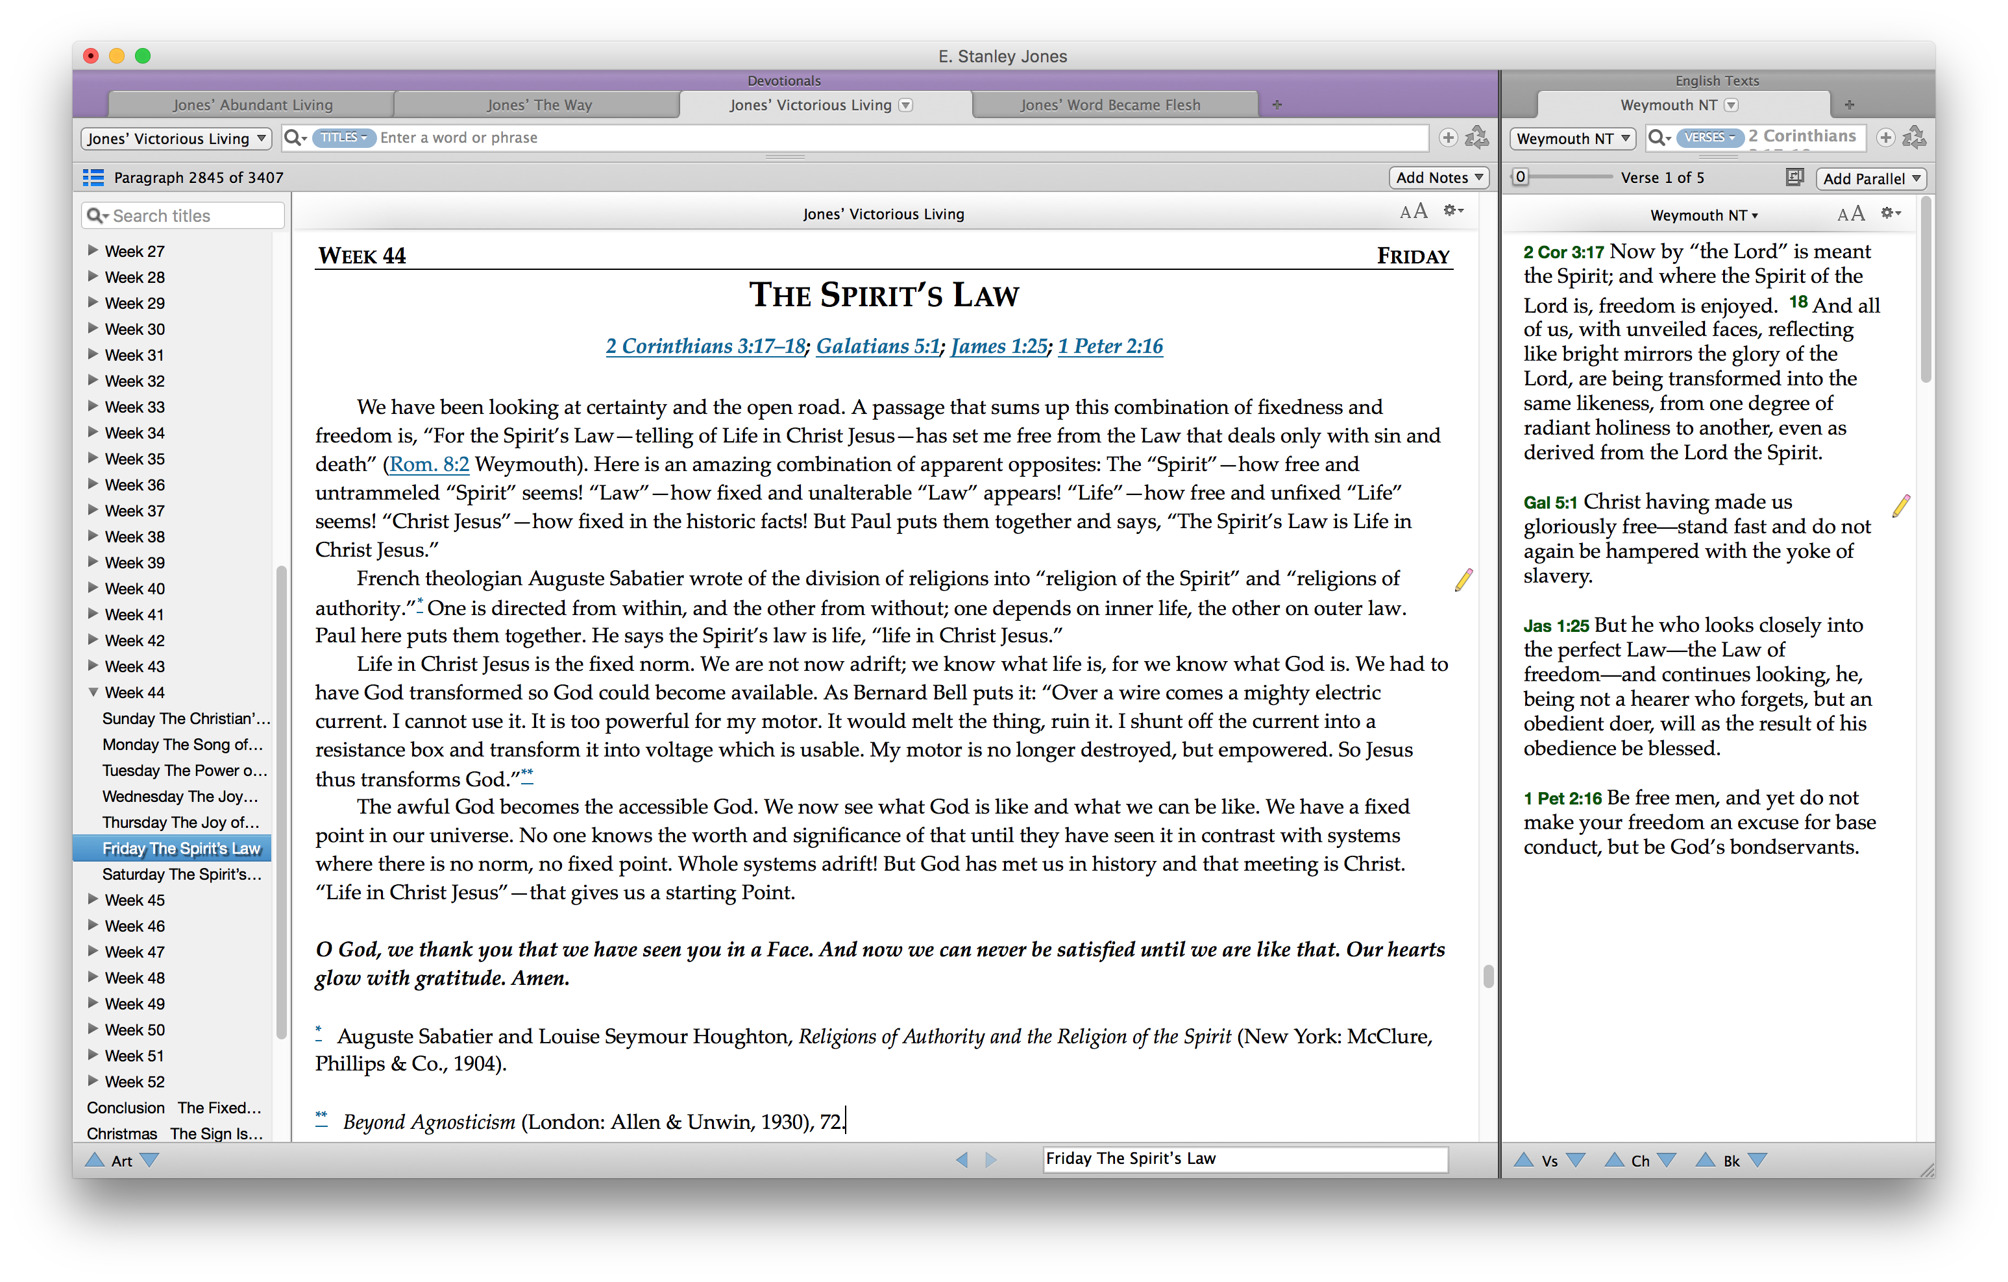Click the Ch down arrow
Screen dimensions: 2008x1282
1667,1159
